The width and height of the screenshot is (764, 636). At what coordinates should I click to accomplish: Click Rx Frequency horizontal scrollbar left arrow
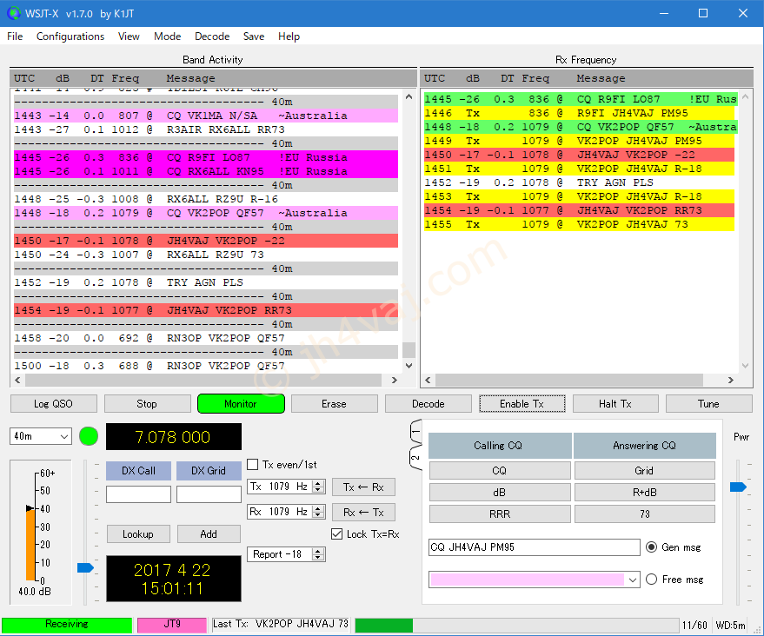point(428,380)
